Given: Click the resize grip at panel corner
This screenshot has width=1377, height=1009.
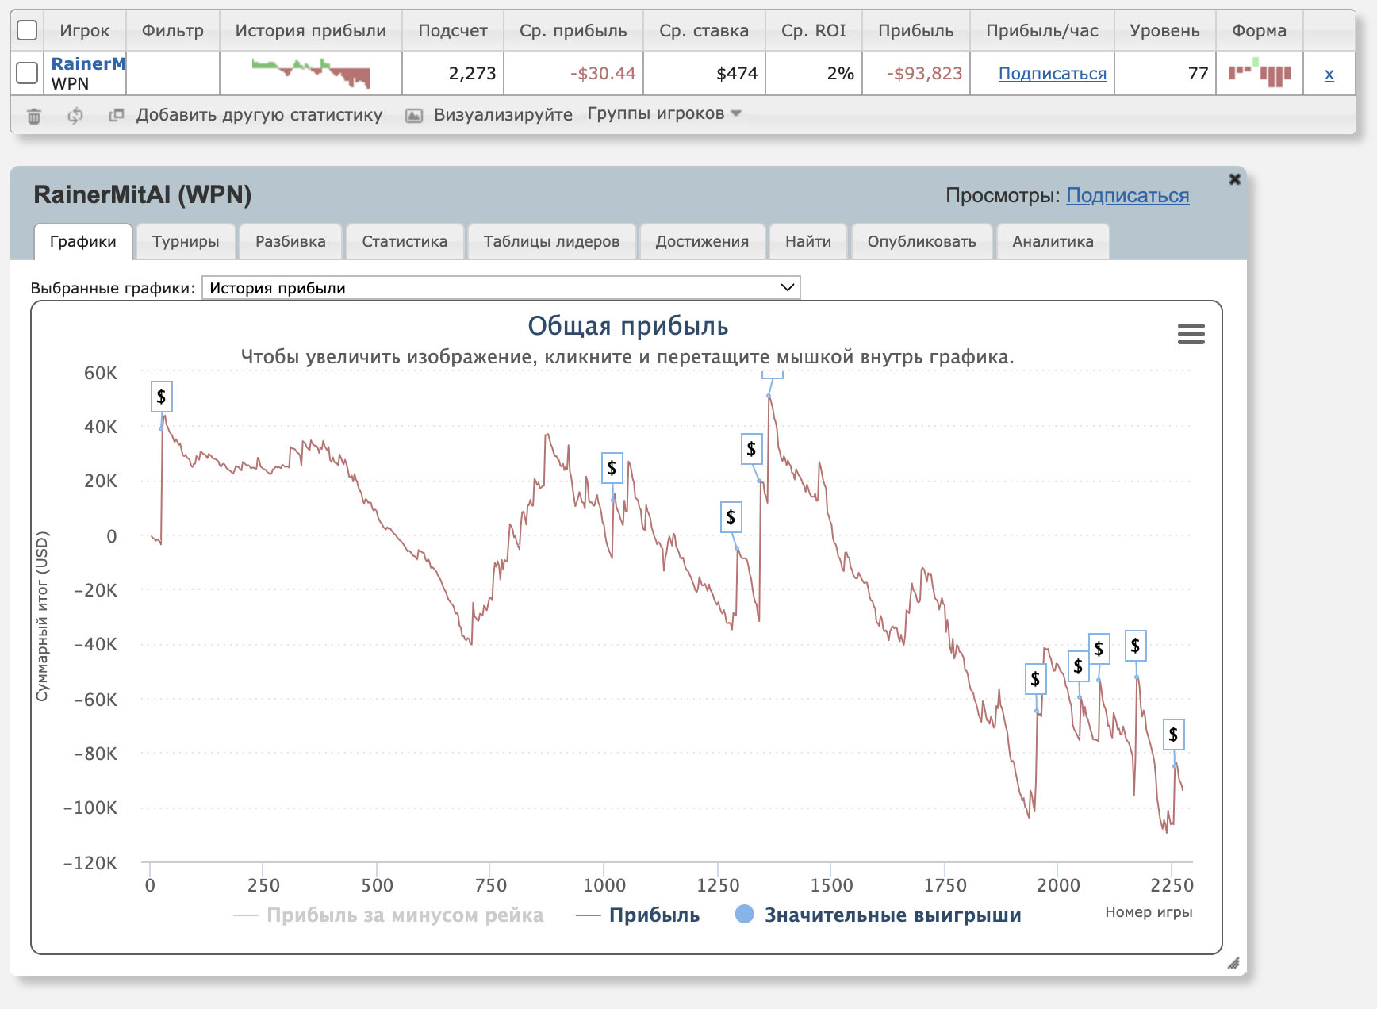Looking at the screenshot, I should pos(1233,963).
